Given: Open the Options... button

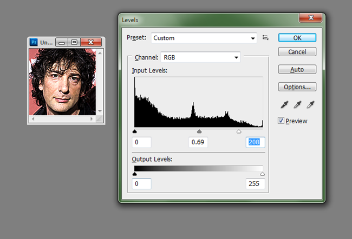Looking at the screenshot, I should pyautogui.click(x=297, y=87).
